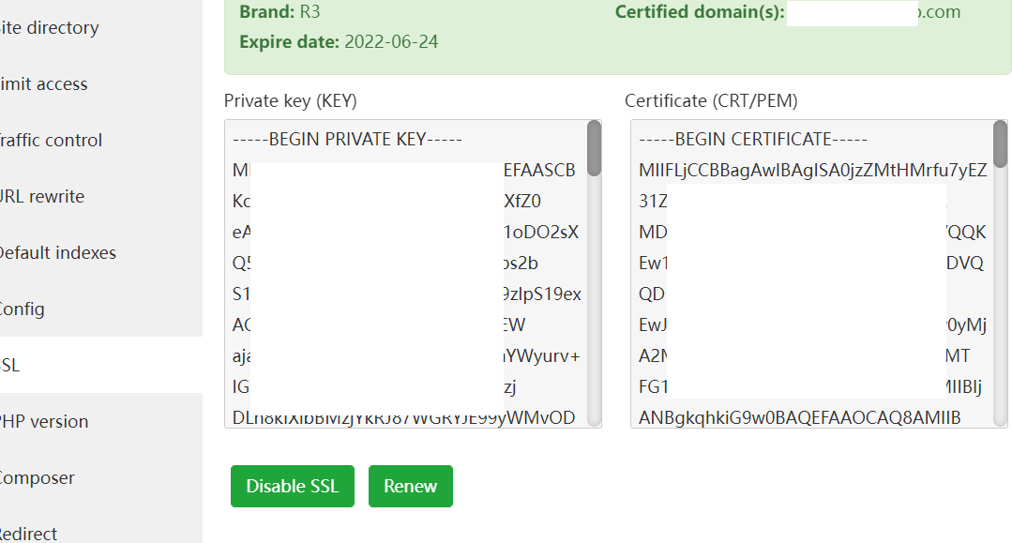Click the Certificate box scrollbar thumb
This screenshot has width=1012, height=543.
pos(1000,143)
